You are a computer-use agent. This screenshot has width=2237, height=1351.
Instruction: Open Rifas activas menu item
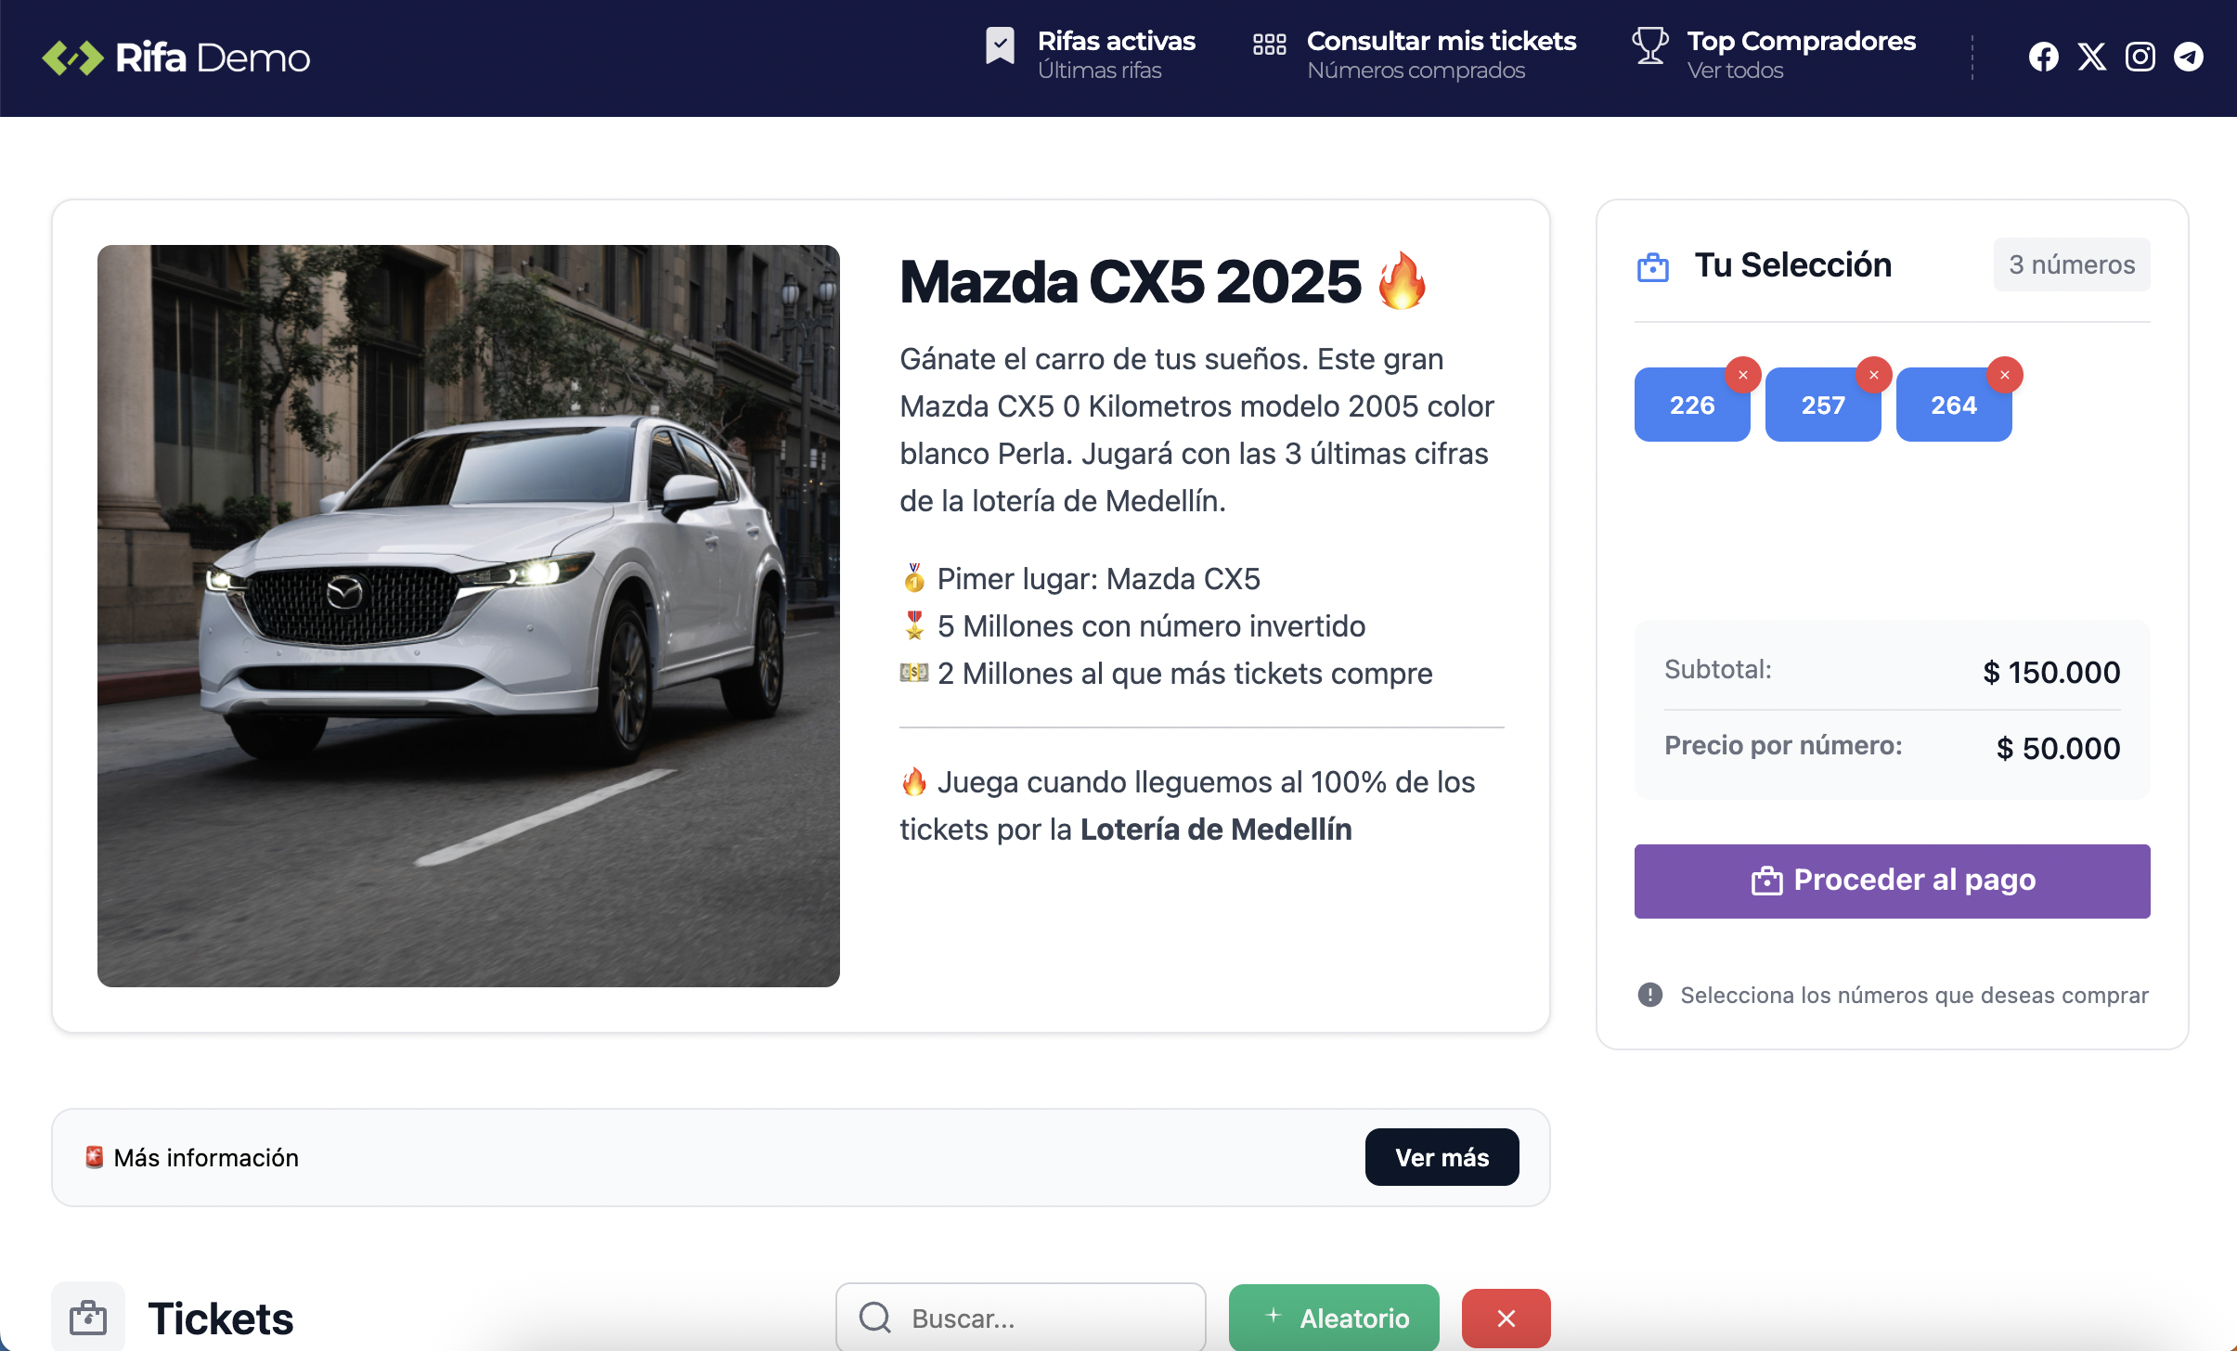point(1116,55)
